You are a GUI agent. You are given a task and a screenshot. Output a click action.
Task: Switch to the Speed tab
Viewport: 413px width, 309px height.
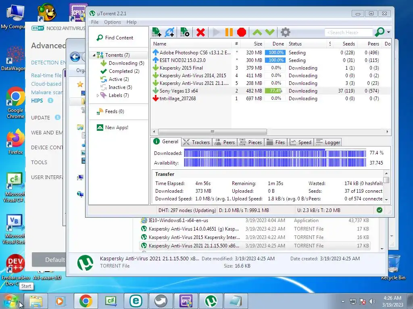click(x=301, y=142)
